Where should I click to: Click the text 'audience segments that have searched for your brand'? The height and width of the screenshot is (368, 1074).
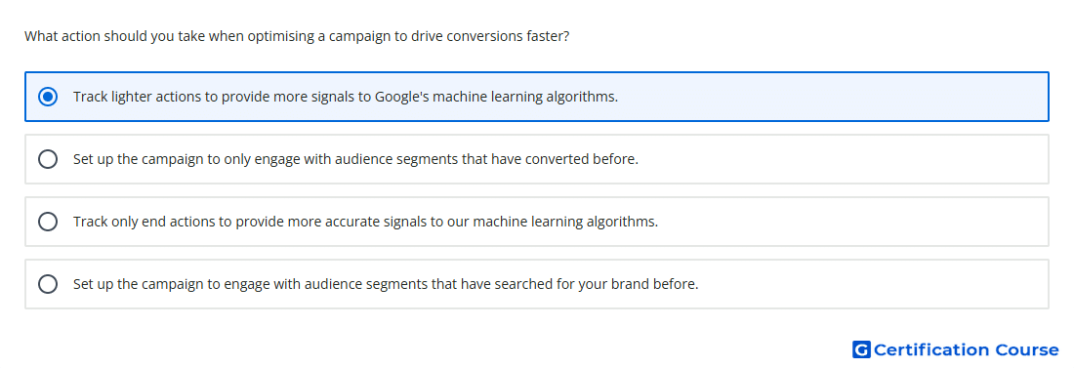pyautogui.click(x=474, y=284)
